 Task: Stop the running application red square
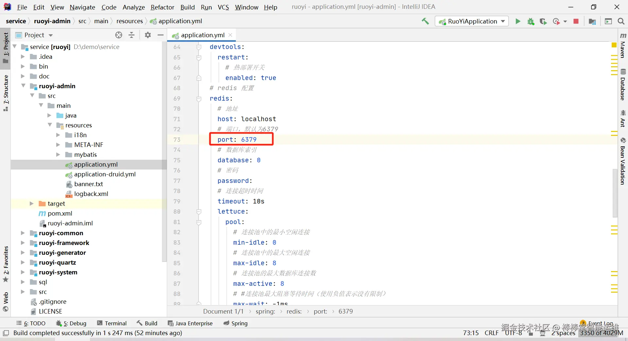(576, 21)
